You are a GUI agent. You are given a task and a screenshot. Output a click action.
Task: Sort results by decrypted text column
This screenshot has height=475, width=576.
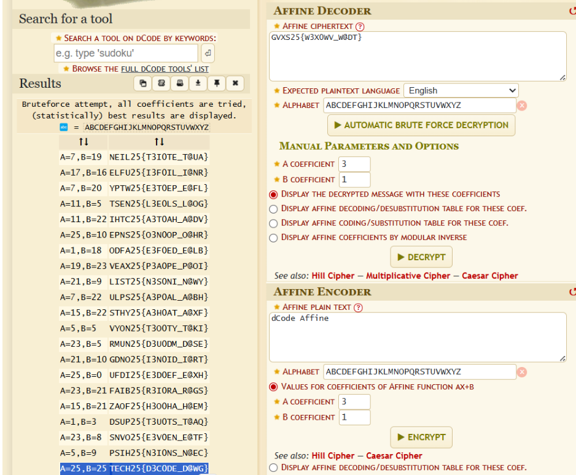pyautogui.click(x=159, y=142)
